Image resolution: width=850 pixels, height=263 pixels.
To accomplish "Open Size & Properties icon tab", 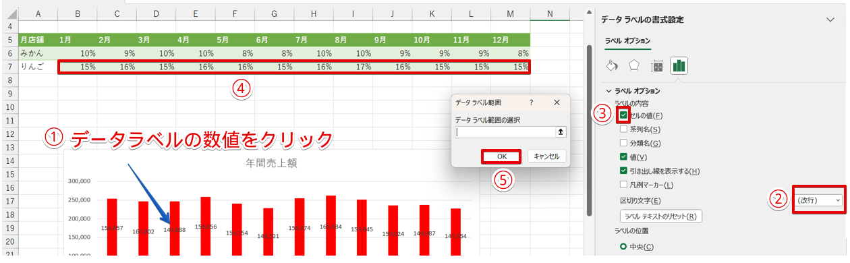I will pyautogui.click(x=657, y=66).
